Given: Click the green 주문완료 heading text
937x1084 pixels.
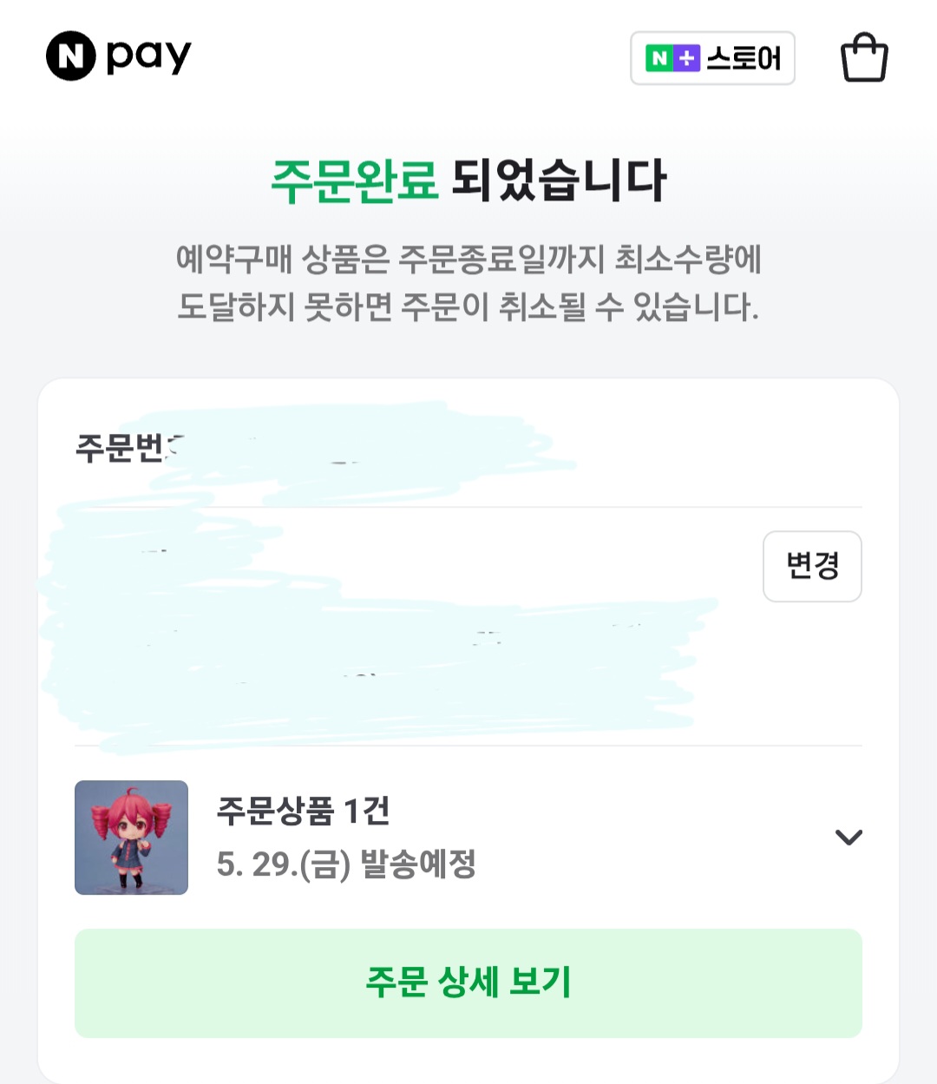Looking at the screenshot, I should click(x=354, y=181).
